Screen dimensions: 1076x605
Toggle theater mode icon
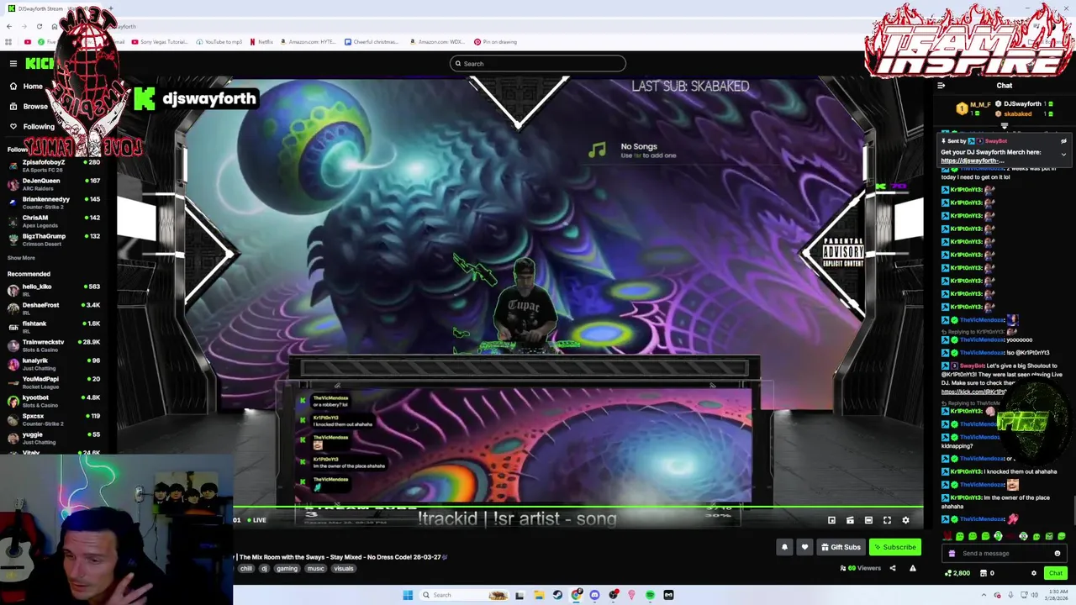868,520
